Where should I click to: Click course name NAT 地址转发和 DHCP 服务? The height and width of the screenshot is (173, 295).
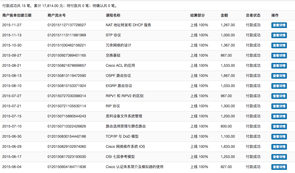[x=128, y=25]
